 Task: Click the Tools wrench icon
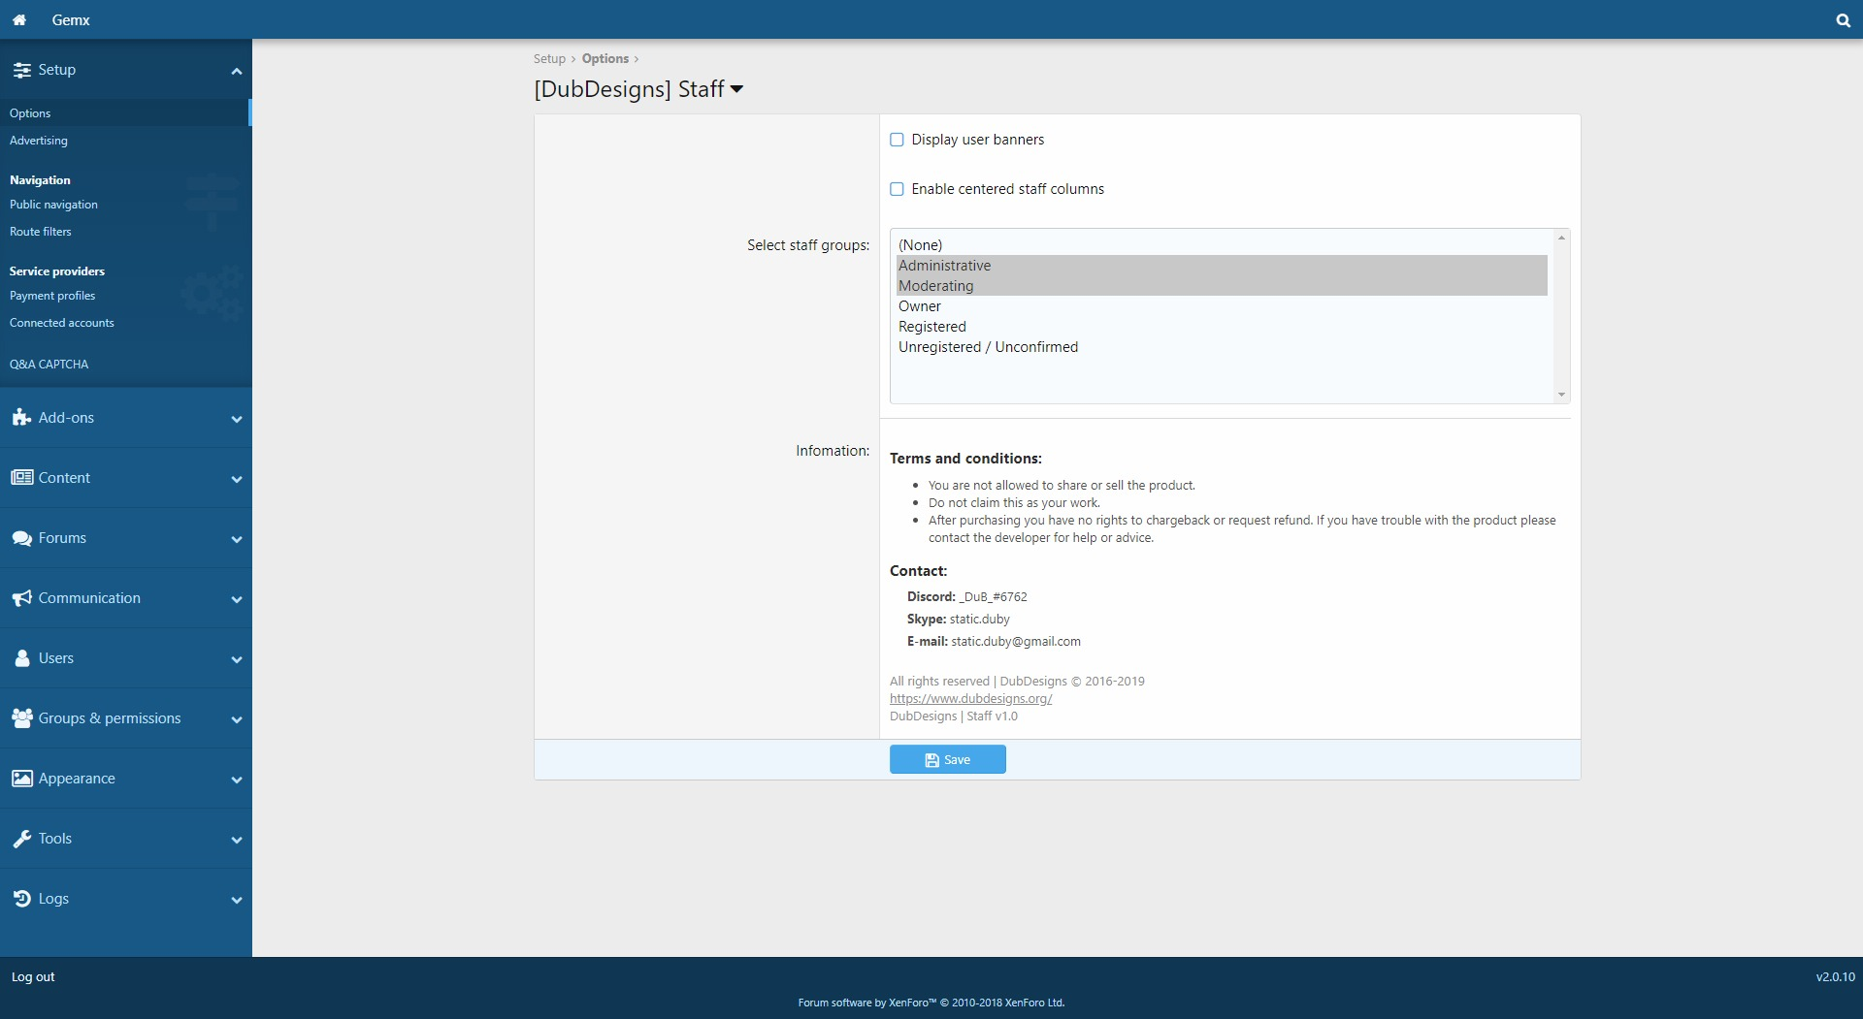click(21, 839)
